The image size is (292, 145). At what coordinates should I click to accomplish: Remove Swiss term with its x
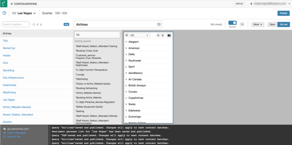(x=126, y=104)
